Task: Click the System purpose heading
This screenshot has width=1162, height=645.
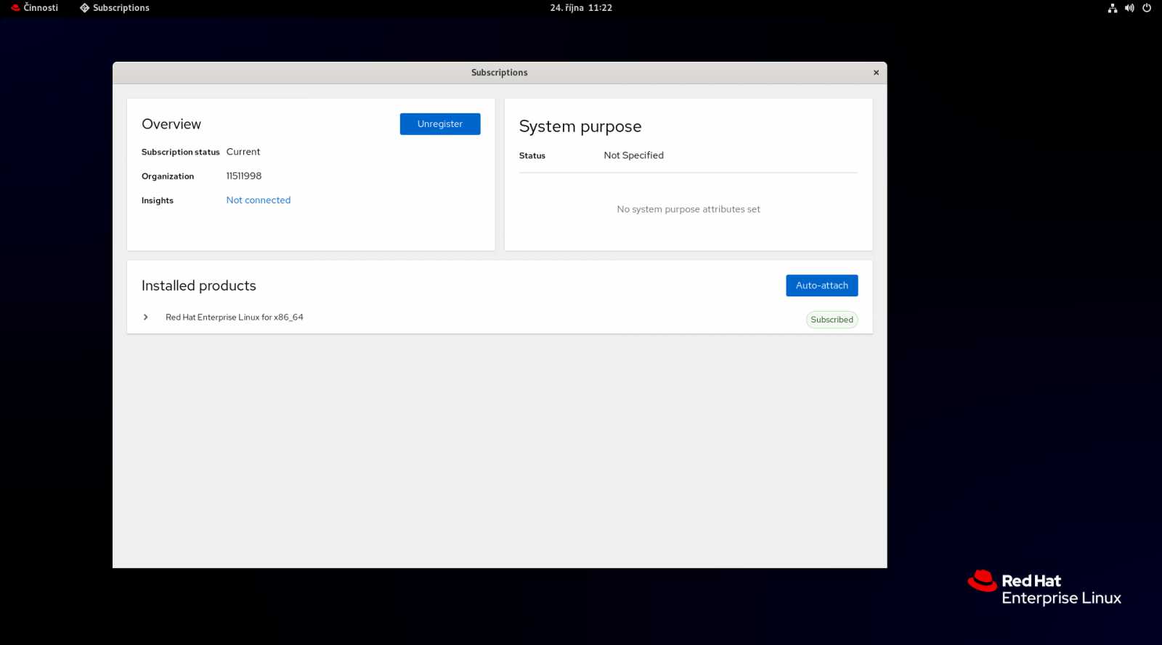Action: coord(580,127)
